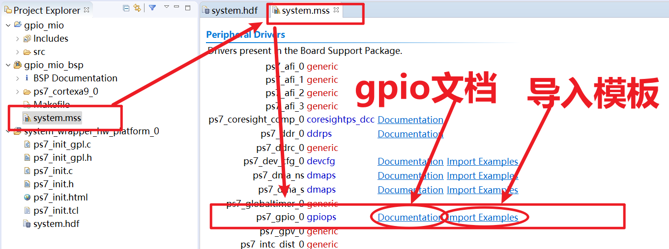Collapse all in Project Explorer toolbar

click(x=126, y=8)
